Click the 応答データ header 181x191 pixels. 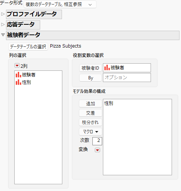point(23,25)
